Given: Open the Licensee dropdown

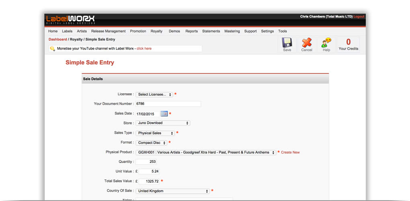Looking at the screenshot, I should tap(154, 94).
